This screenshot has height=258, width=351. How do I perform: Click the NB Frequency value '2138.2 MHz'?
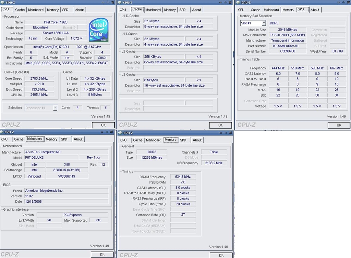point(214,163)
